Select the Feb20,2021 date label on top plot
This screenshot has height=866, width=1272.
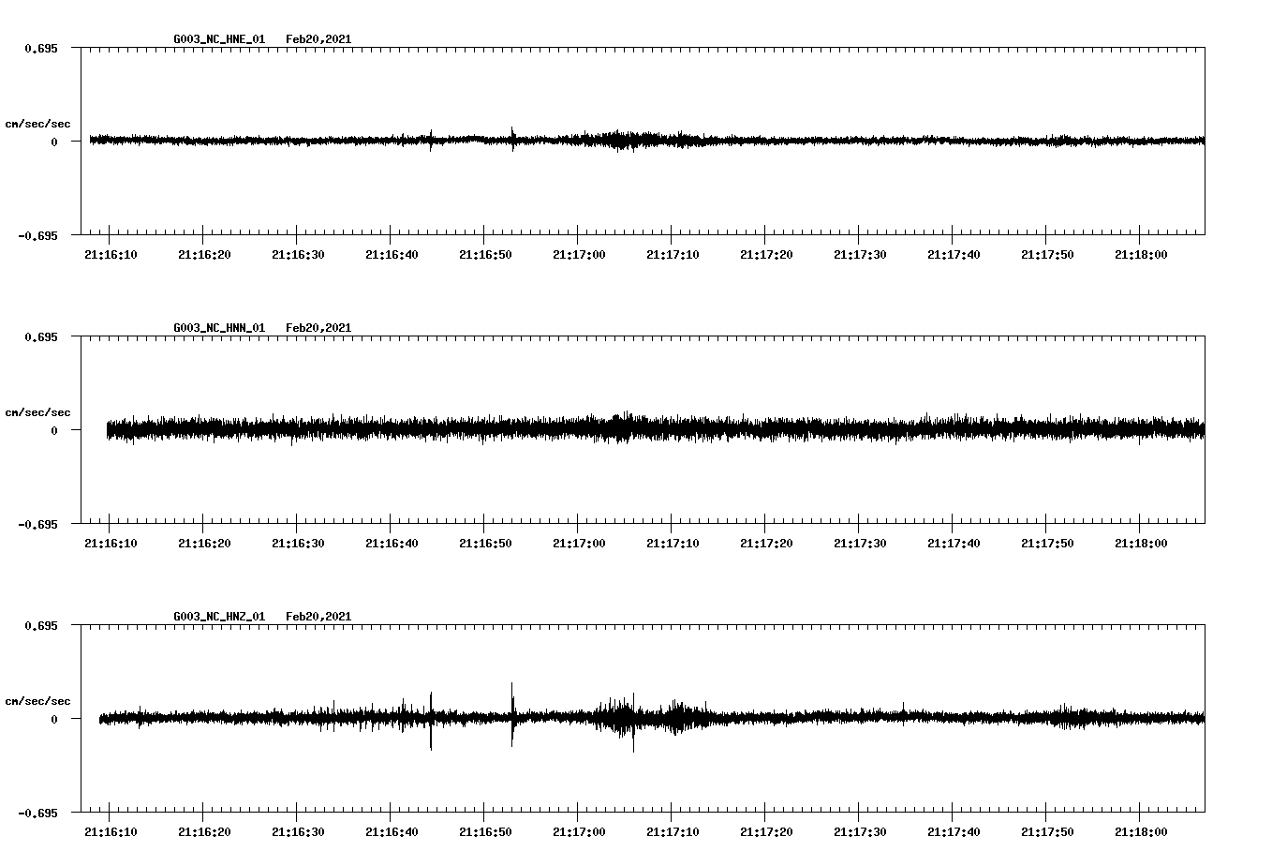pos(319,39)
